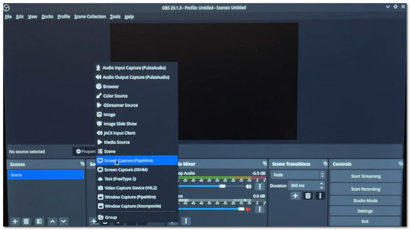Screen dimensions: 410x230
Task: Select Scene from the source list
Action: pyautogui.click(x=136, y=151)
